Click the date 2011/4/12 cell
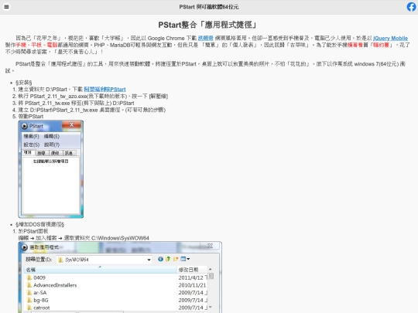418x313 pixels. (192, 277)
